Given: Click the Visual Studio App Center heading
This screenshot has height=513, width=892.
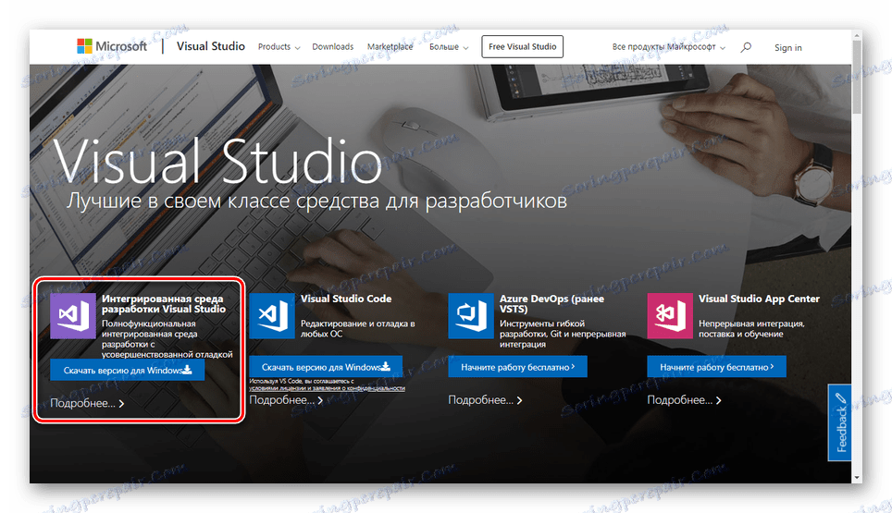Looking at the screenshot, I should 759,299.
